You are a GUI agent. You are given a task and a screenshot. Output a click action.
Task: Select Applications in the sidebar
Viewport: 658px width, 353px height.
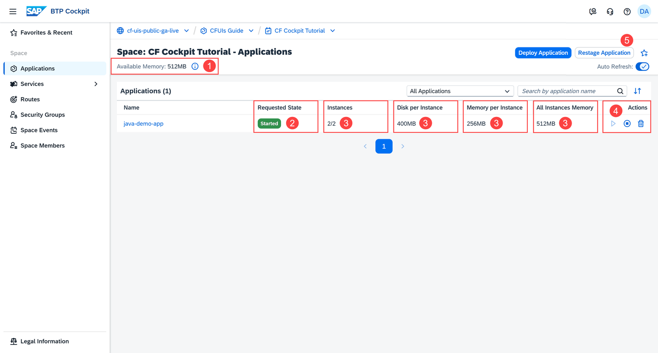pos(55,68)
